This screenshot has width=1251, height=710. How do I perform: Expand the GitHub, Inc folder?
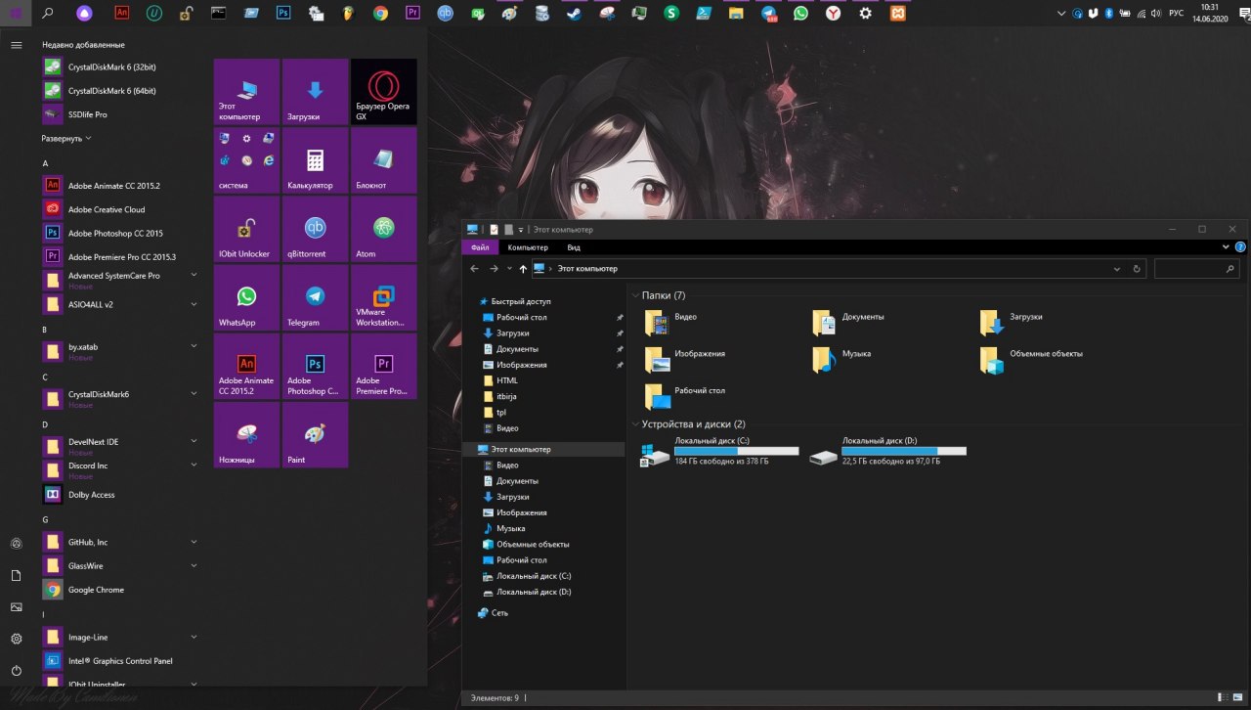point(194,542)
